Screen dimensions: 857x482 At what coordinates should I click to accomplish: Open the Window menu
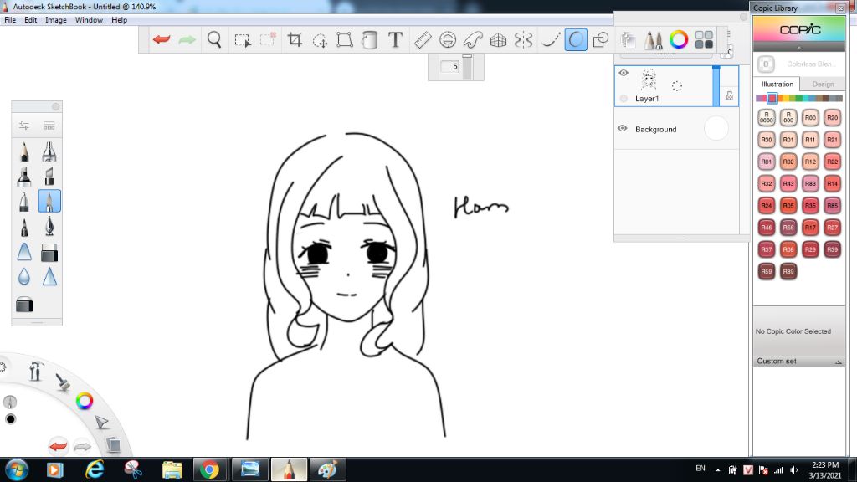coord(89,20)
